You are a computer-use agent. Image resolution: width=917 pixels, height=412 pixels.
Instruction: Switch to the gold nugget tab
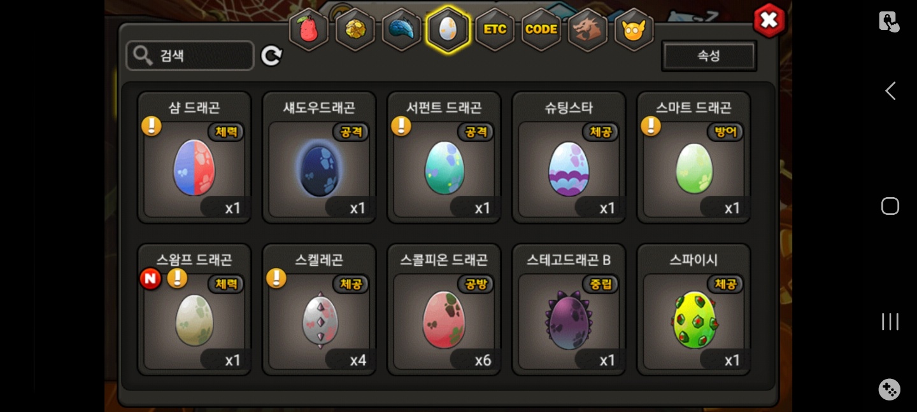click(x=355, y=29)
